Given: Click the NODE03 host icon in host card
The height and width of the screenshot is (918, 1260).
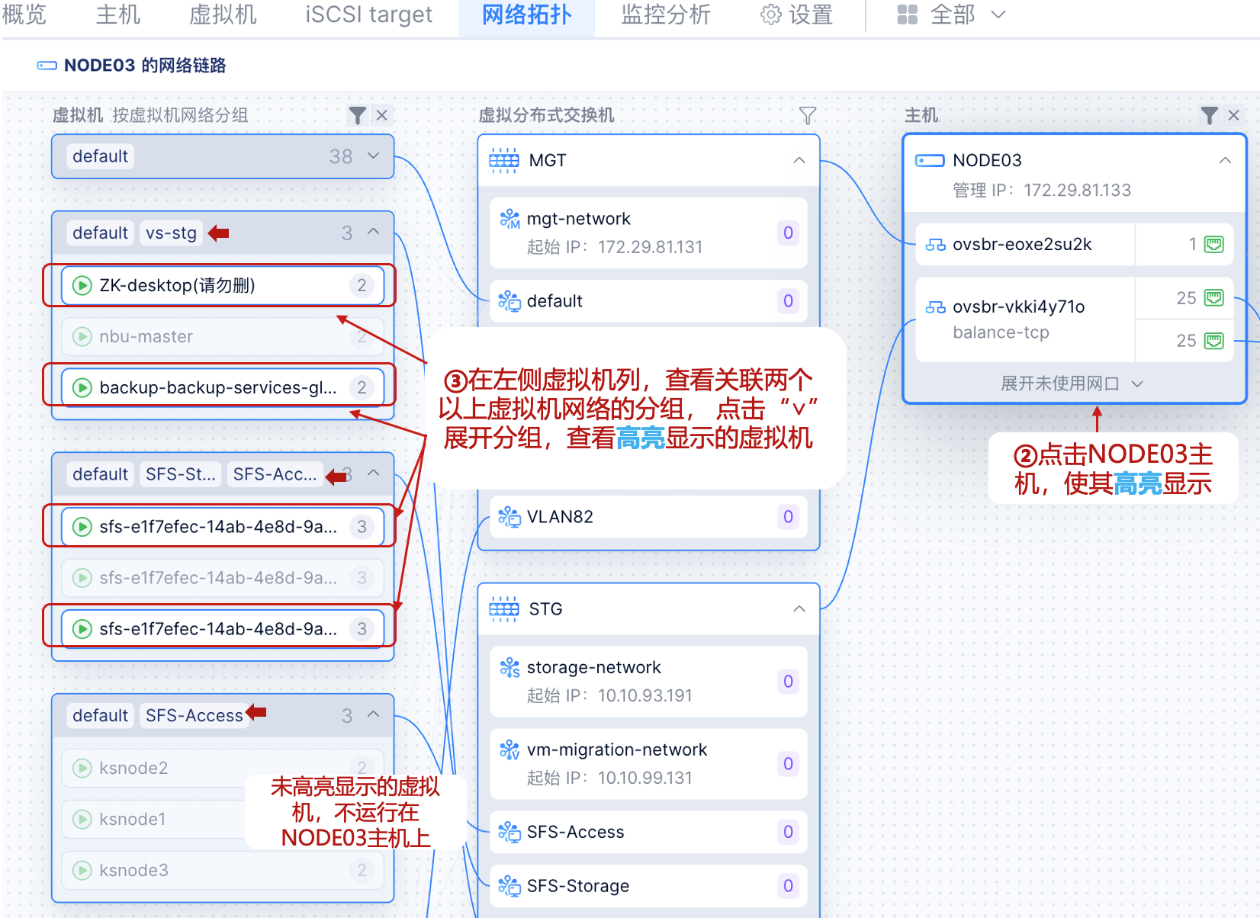Looking at the screenshot, I should 930,160.
